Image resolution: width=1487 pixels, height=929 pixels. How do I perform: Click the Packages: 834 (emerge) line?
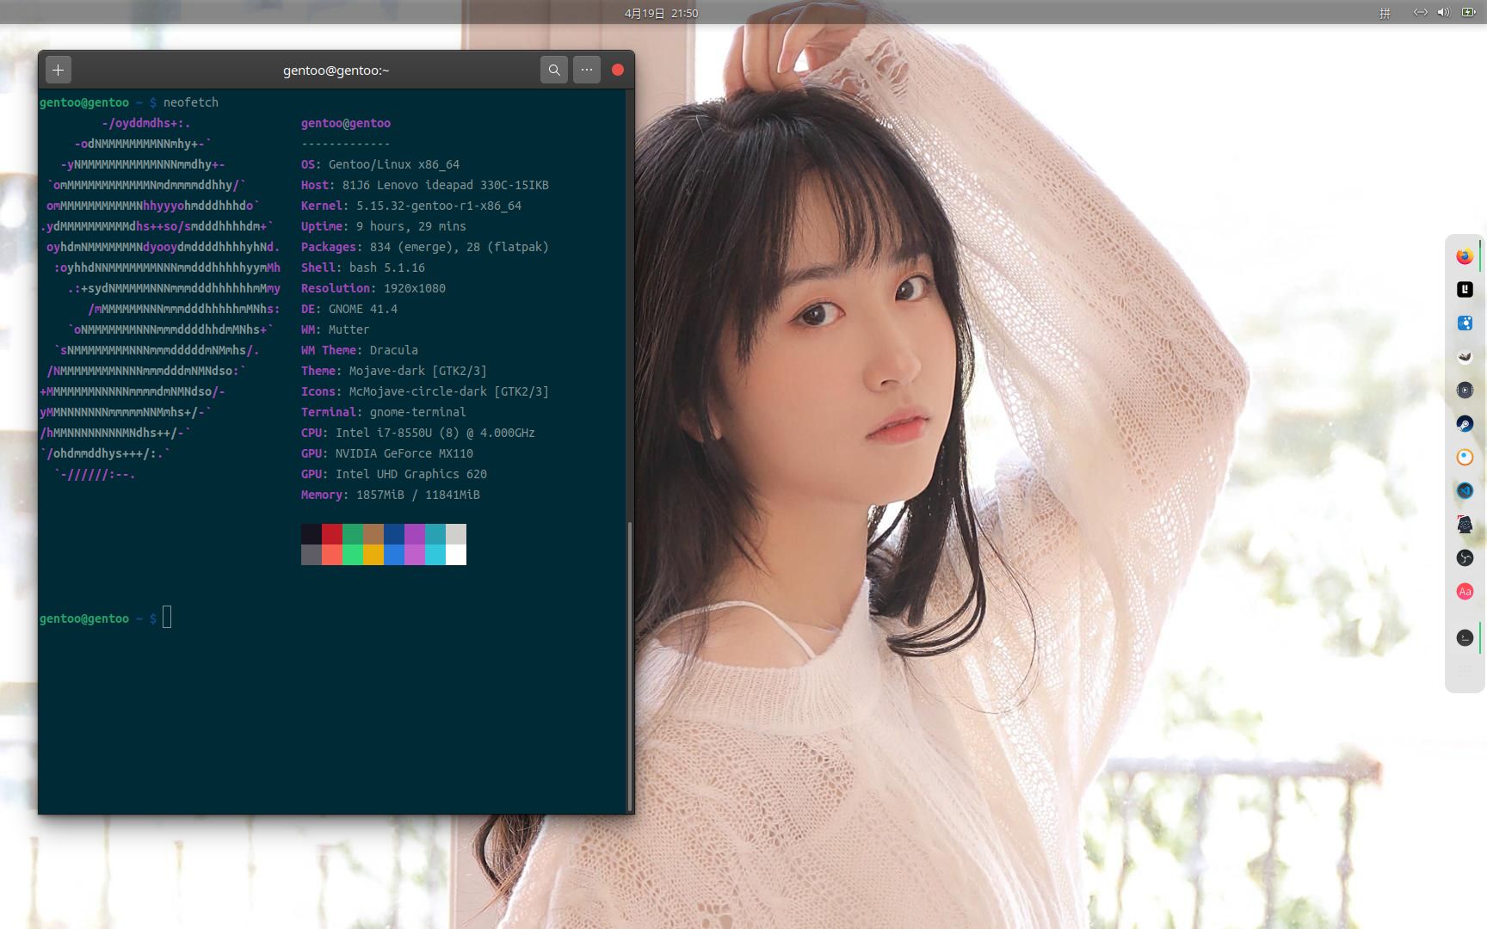(x=425, y=247)
